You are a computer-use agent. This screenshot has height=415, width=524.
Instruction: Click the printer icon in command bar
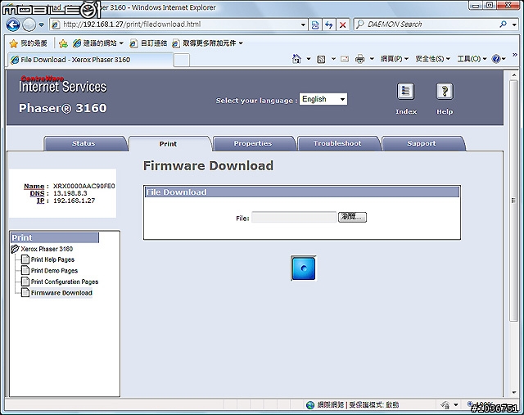pyautogui.click(x=360, y=59)
